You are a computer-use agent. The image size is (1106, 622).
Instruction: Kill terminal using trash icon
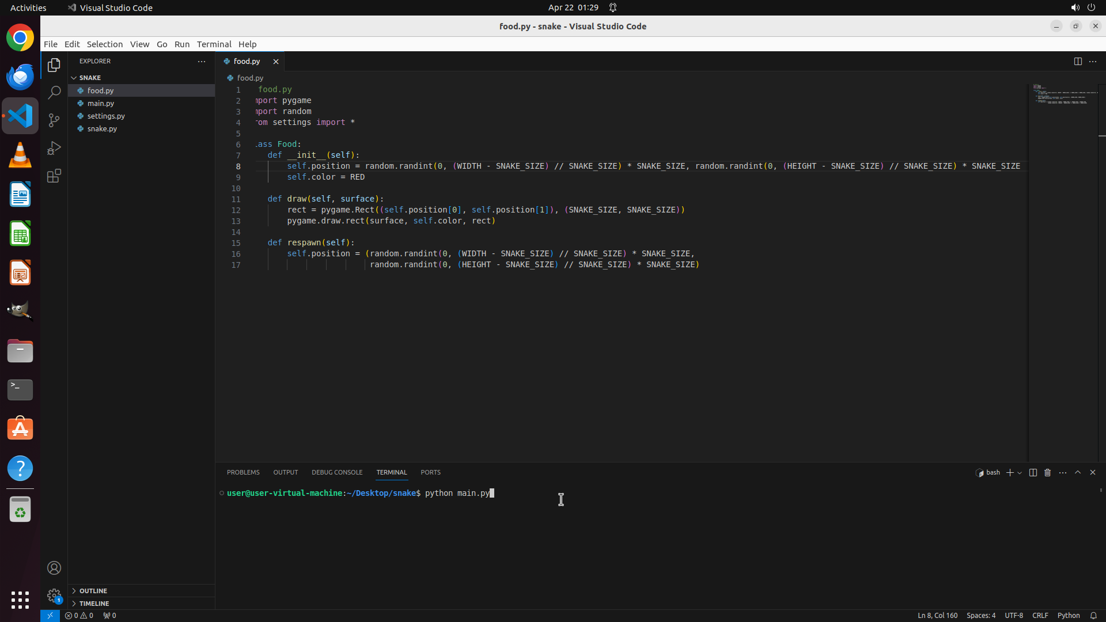point(1048,473)
